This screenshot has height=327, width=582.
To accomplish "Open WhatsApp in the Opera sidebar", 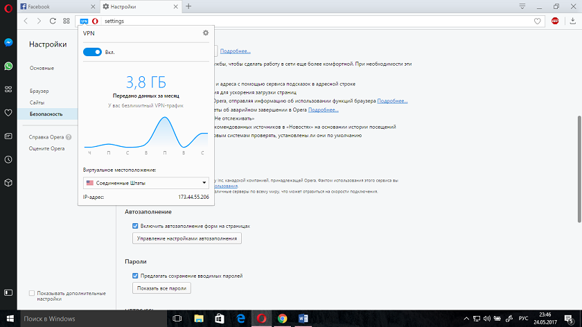I will [8, 66].
